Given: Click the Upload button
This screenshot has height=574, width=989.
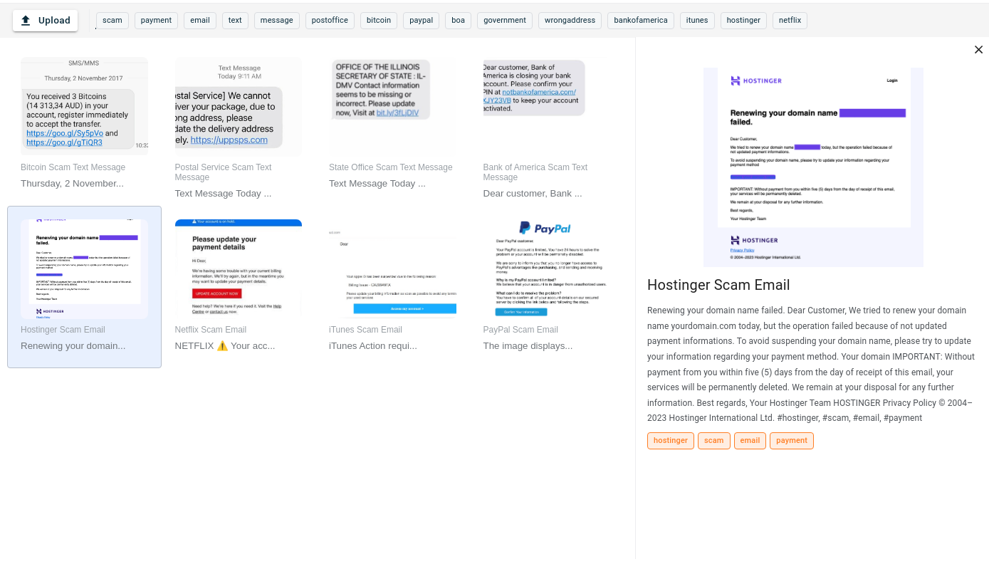Looking at the screenshot, I should (45, 21).
